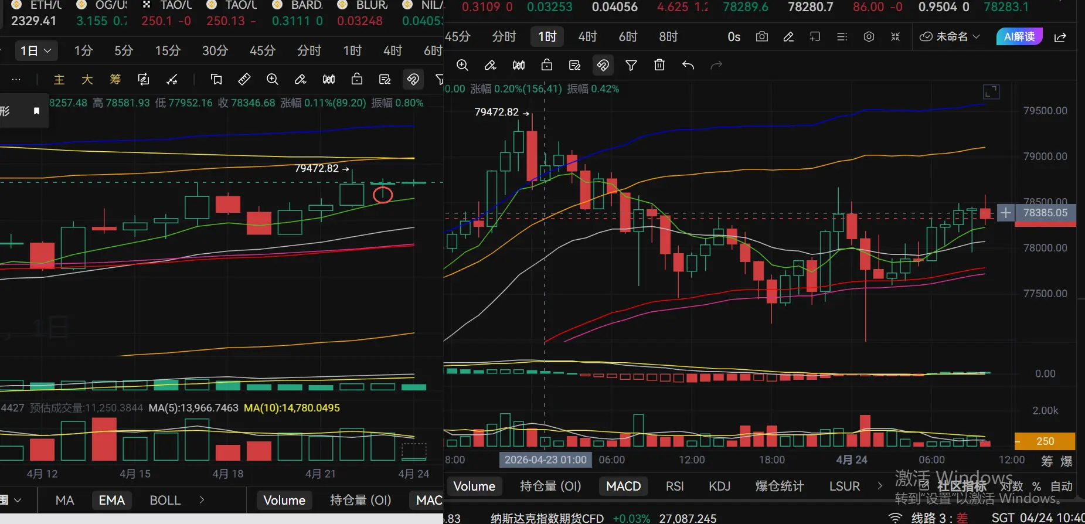
Task: Click the undo arrow in right chart toolbar
Action: pos(688,65)
